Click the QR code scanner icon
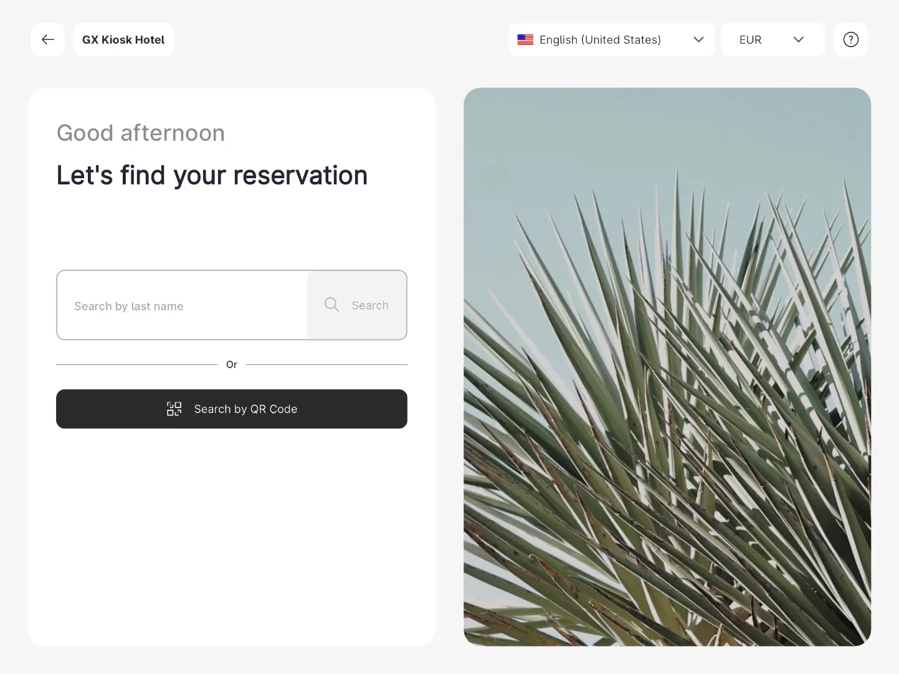Screen dimensions: 899x674 [174, 409]
